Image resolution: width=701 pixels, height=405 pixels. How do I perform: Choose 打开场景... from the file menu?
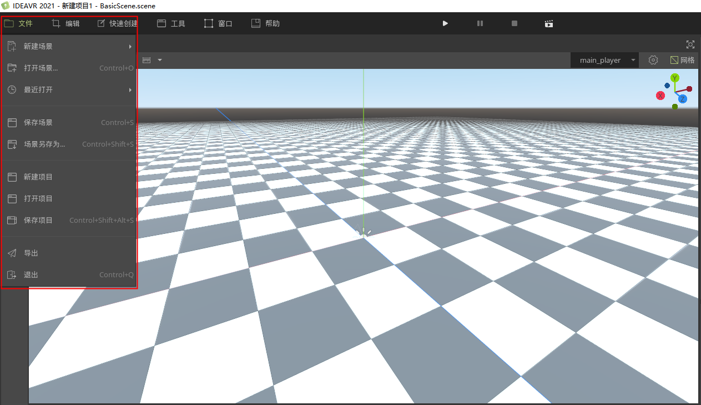tap(69, 68)
